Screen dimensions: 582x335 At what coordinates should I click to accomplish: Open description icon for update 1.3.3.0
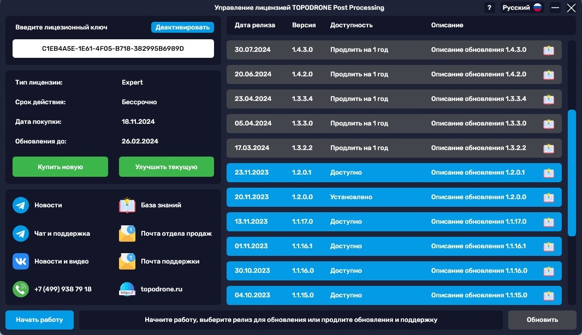click(548, 123)
